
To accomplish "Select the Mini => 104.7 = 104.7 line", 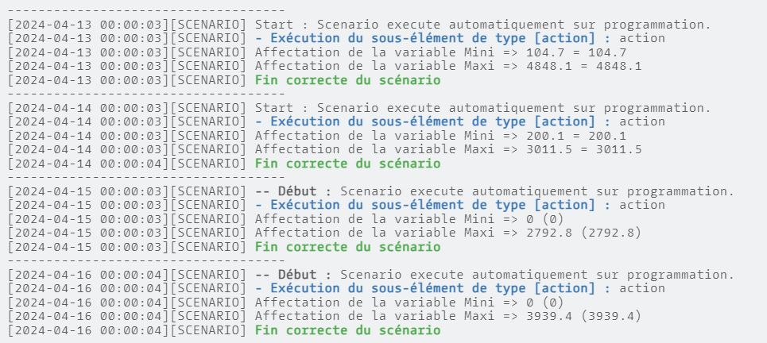I will pyautogui.click(x=317, y=52).
